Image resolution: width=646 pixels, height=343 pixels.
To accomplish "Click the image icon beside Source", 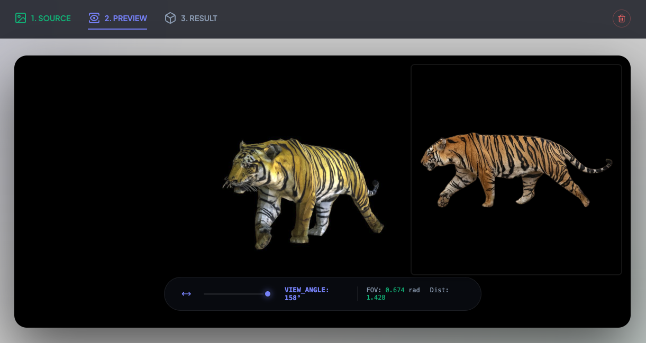I will (21, 18).
